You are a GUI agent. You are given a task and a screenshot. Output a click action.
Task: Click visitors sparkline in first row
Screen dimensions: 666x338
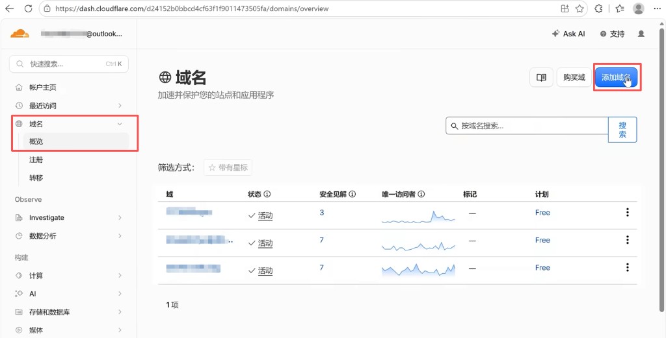coord(418,217)
